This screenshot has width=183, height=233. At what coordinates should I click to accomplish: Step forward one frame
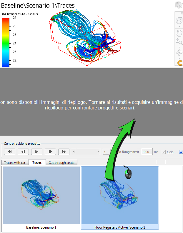click(50, 152)
